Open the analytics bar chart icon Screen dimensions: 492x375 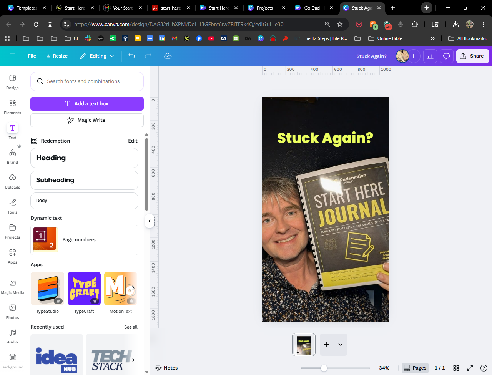coord(430,56)
